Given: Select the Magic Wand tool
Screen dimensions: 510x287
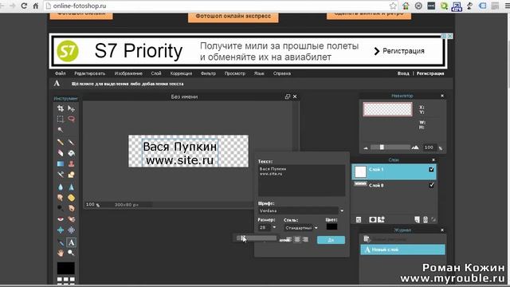Looking at the screenshot, I should tap(61, 129).
